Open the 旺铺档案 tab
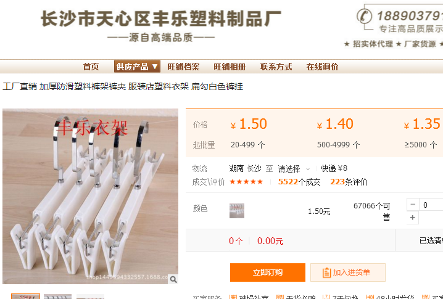The width and height of the screenshot is (443, 299). [x=183, y=67]
